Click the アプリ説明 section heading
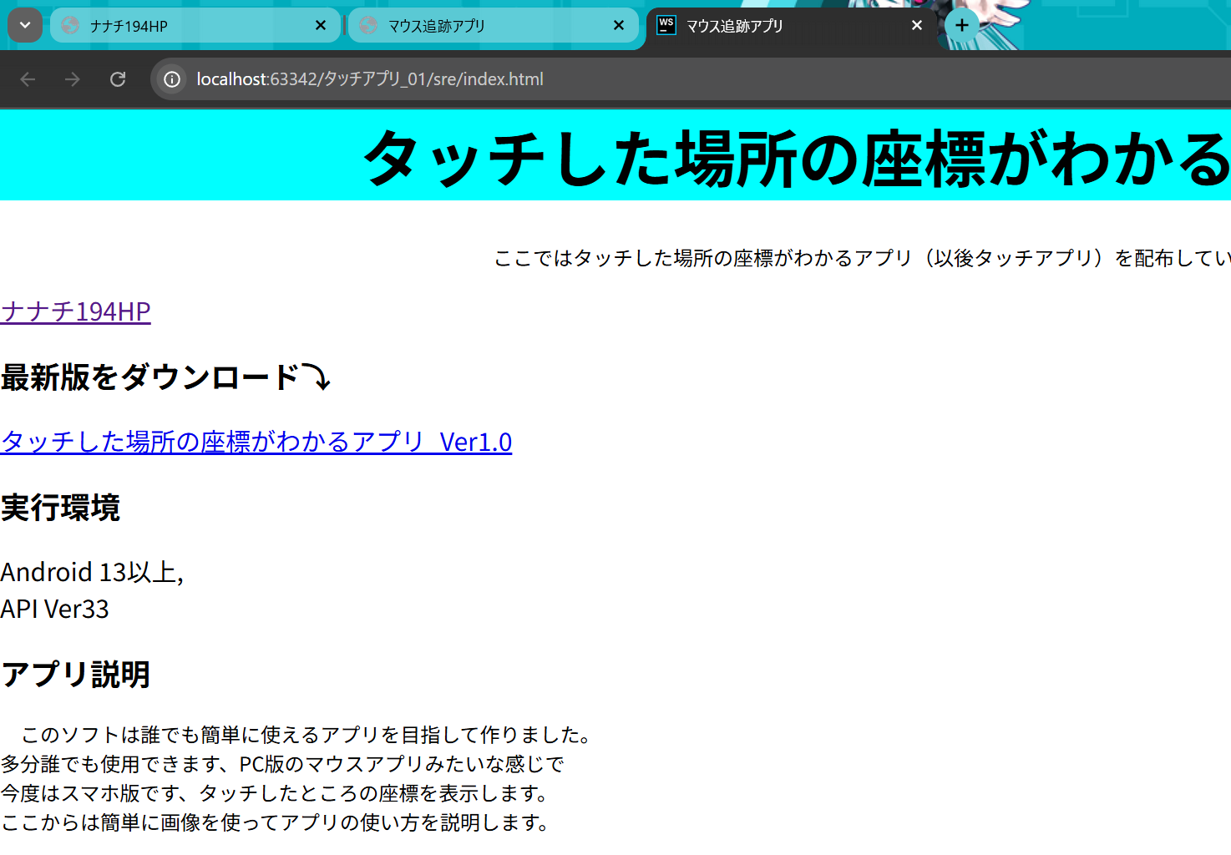1231x855 pixels. click(x=75, y=674)
